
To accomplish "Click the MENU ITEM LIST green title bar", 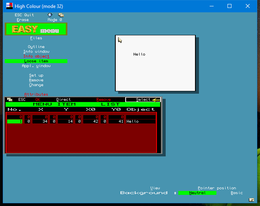I will 83,104.
